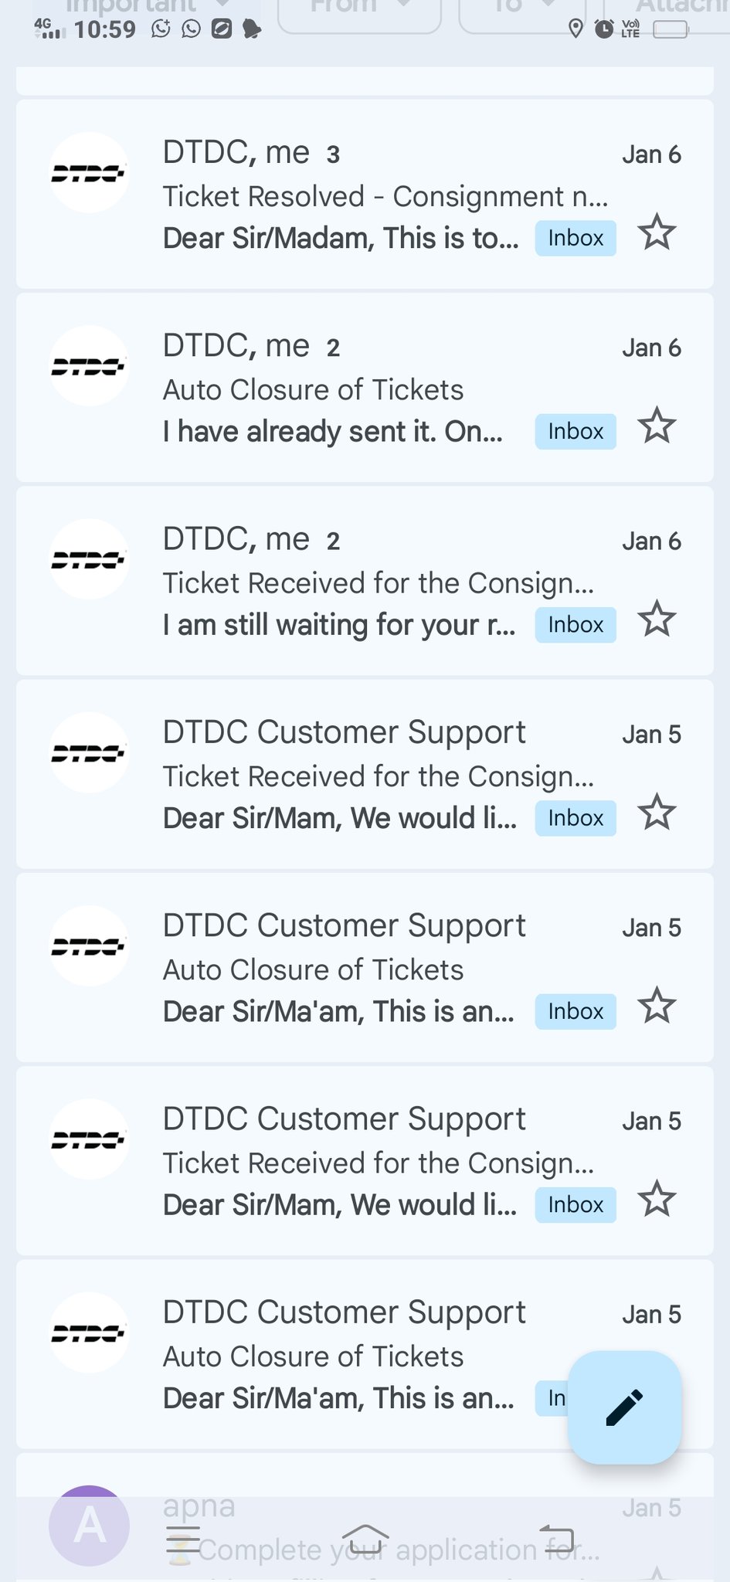
Task: Click DTDC avatar on Ticket Resolved email
Action: [x=89, y=173]
